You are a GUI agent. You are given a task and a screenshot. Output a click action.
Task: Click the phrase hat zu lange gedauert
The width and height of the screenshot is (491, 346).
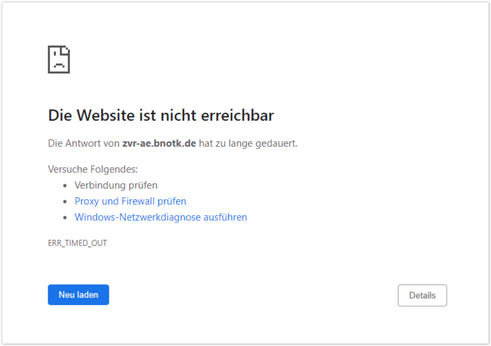[248, 143]
